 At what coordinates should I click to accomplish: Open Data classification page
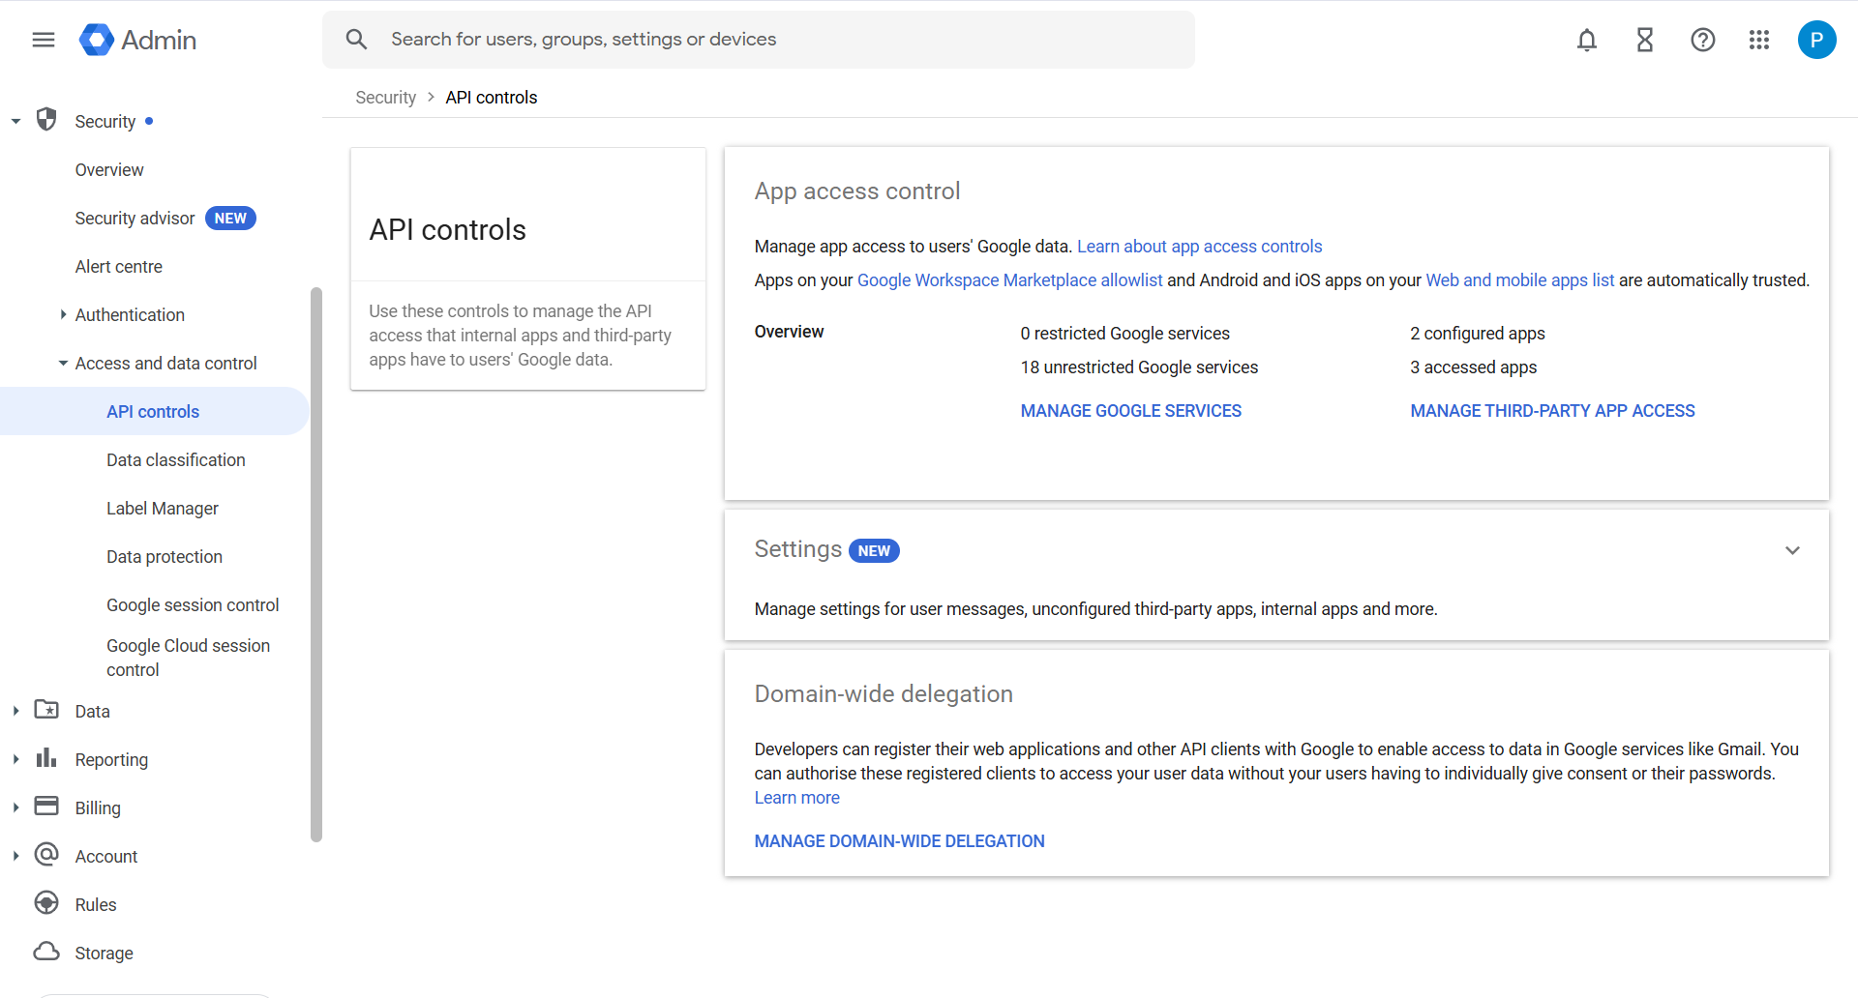pyautogui.click(x=175, y=460)
